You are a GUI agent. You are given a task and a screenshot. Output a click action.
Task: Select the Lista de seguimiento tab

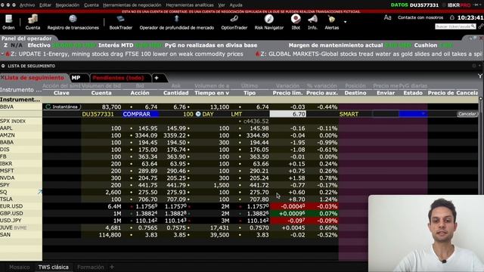point(34,78)
